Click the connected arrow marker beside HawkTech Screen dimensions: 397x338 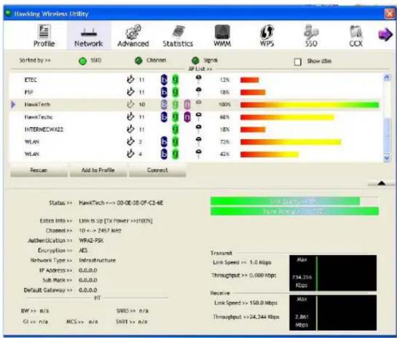[13, 104]
